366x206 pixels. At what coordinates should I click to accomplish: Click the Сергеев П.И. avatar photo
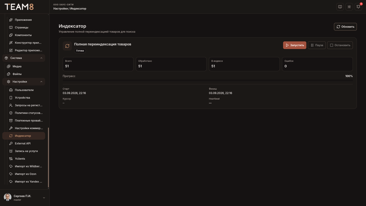8,197
